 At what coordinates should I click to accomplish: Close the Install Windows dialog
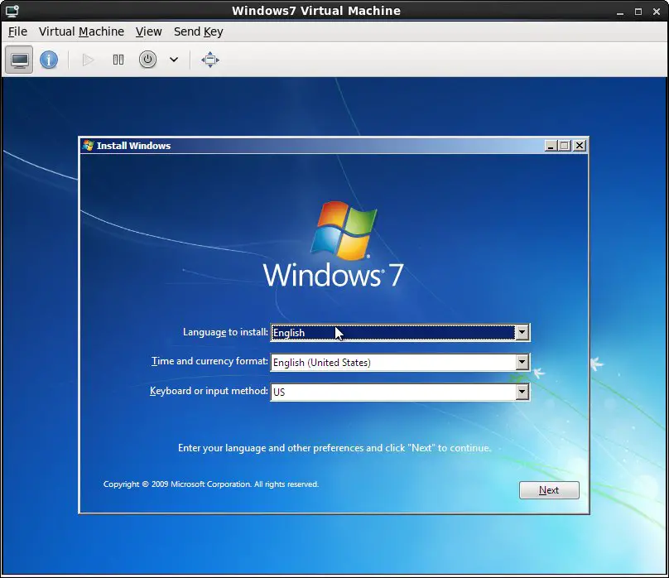pos(580,146)
